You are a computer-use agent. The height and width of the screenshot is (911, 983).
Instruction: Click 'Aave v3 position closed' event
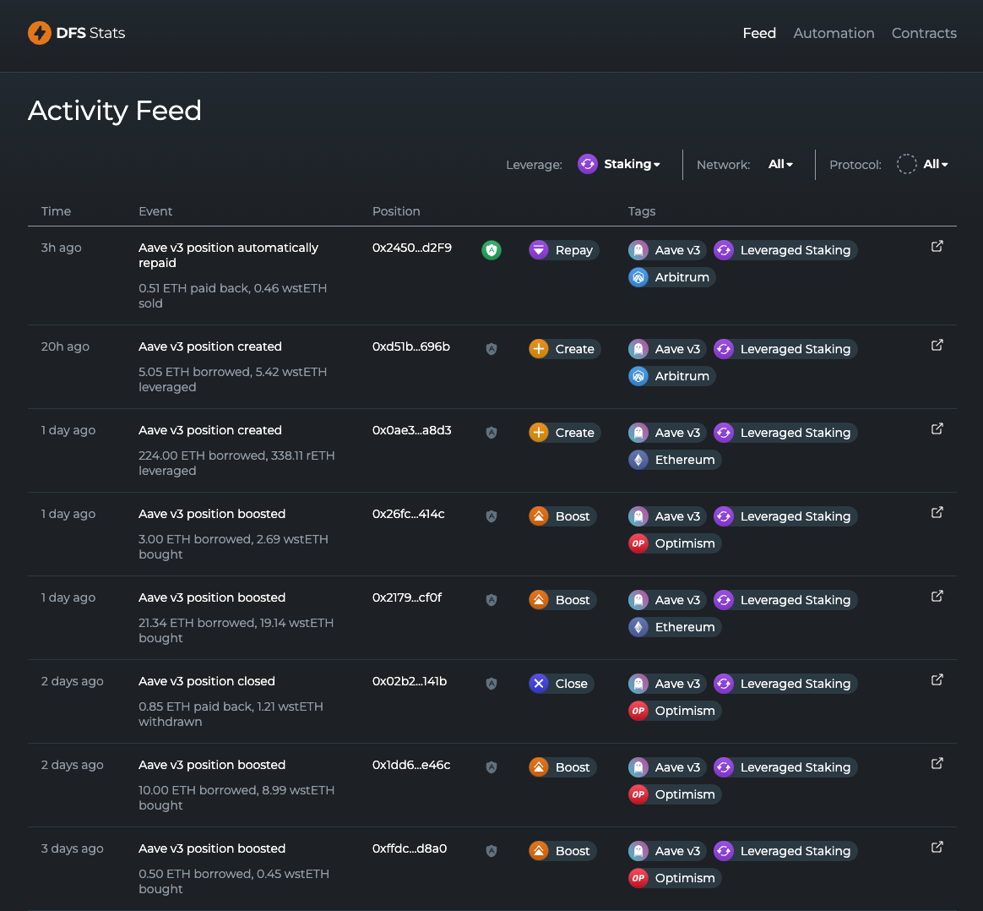pyautogui.click(x=206, y=681)
